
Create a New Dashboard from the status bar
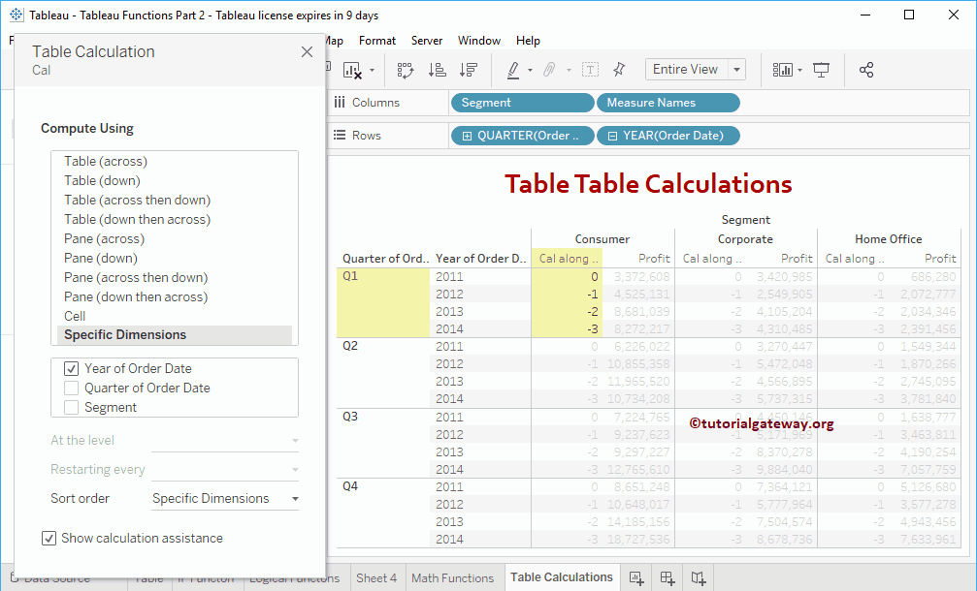click(x=668, y=577)
